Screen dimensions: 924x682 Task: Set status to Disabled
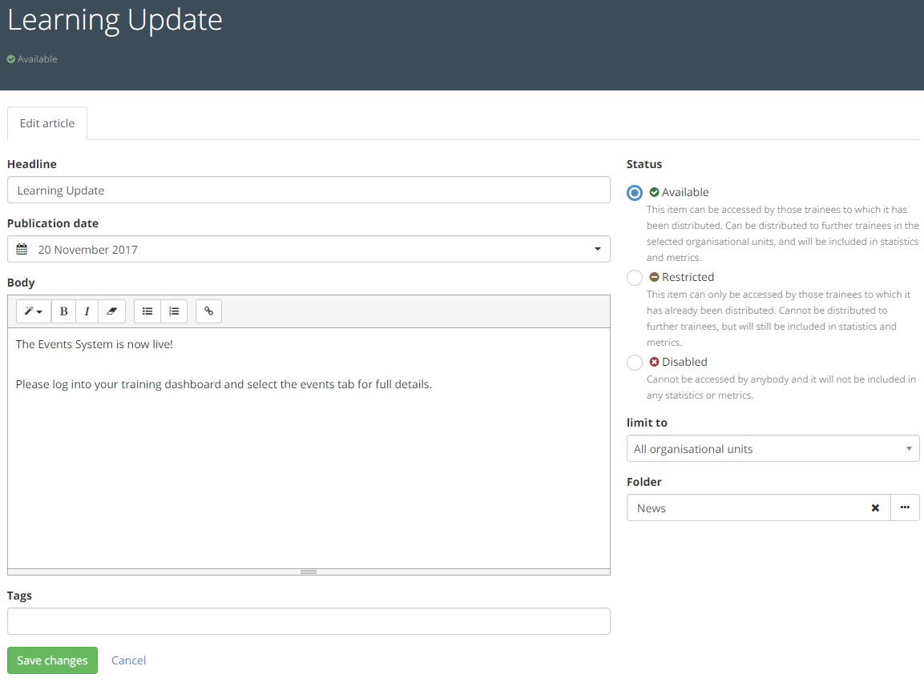(635, 363)
